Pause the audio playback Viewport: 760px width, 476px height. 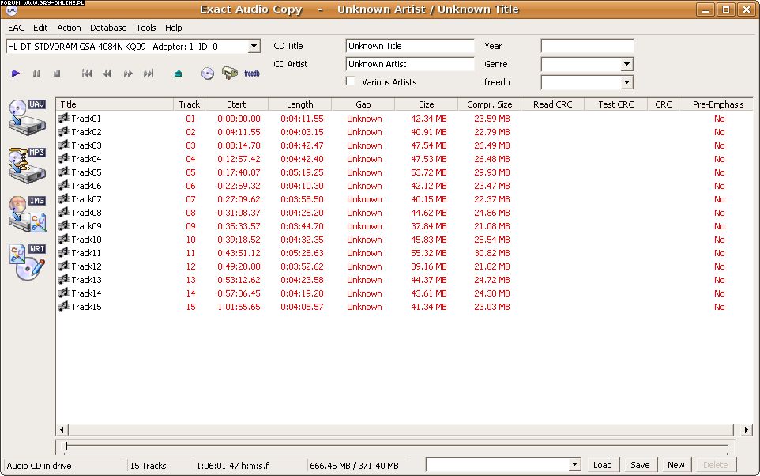coord(36,74)
